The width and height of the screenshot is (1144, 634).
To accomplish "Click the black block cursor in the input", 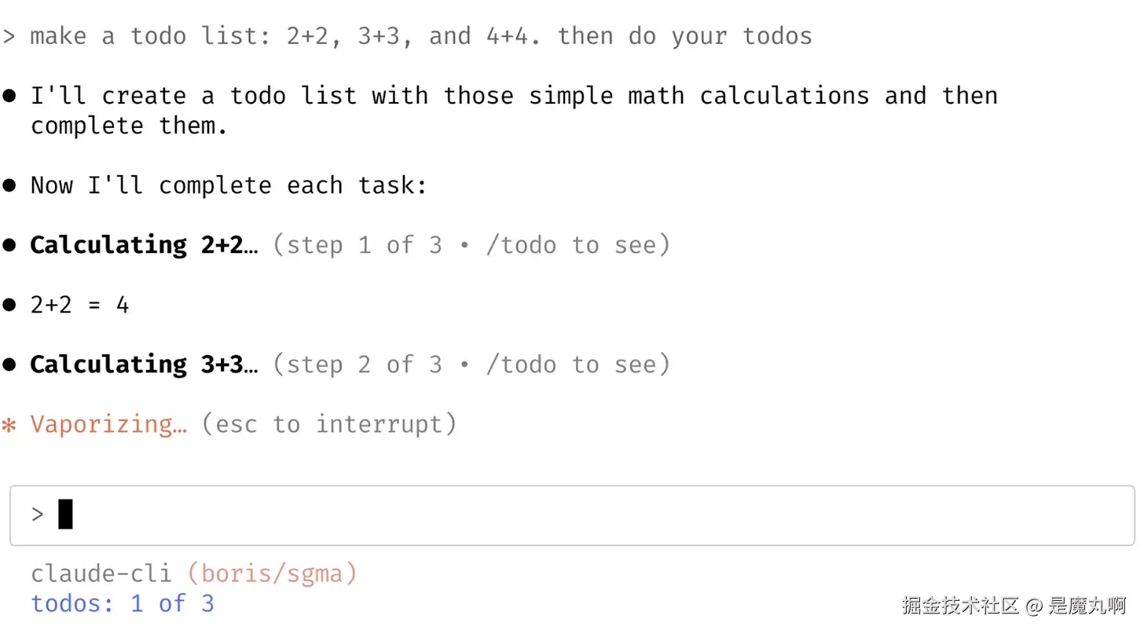I will pos(66,515).
